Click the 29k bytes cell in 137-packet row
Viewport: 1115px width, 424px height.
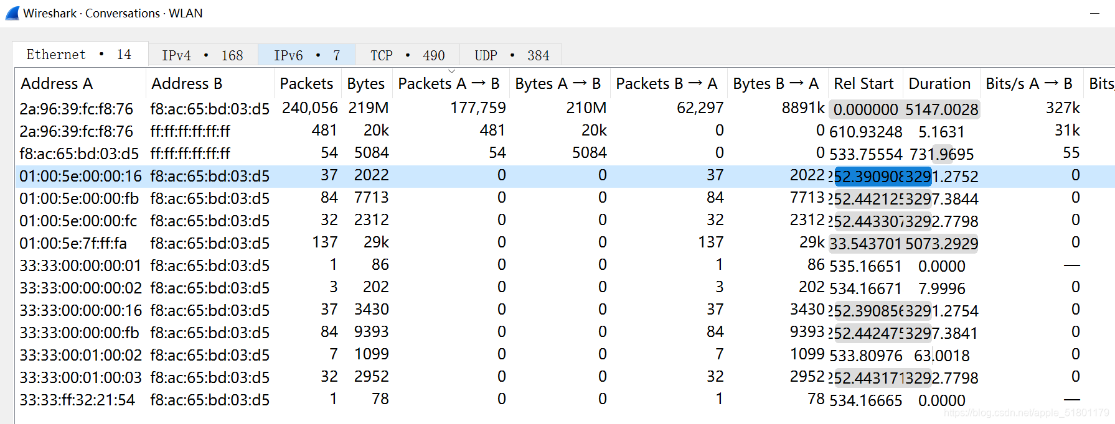point(377,243)
